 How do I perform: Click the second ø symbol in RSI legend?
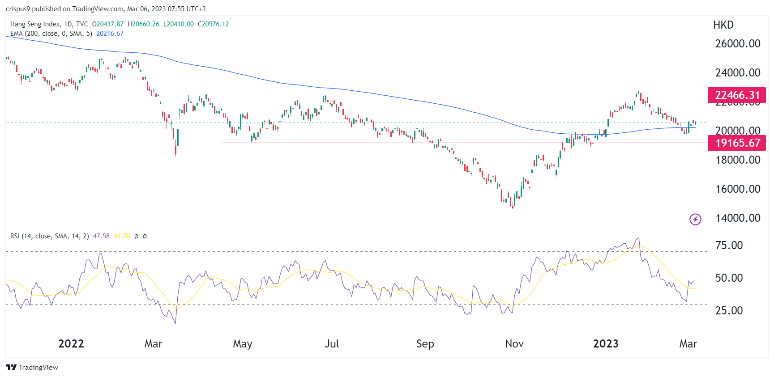pyautogui.click(x=145, y=236)
